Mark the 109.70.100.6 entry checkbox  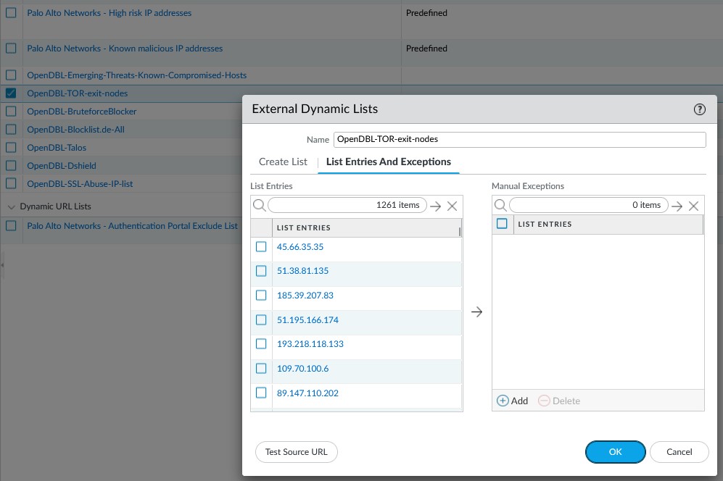pyautogui.click(x=261, y=368)
